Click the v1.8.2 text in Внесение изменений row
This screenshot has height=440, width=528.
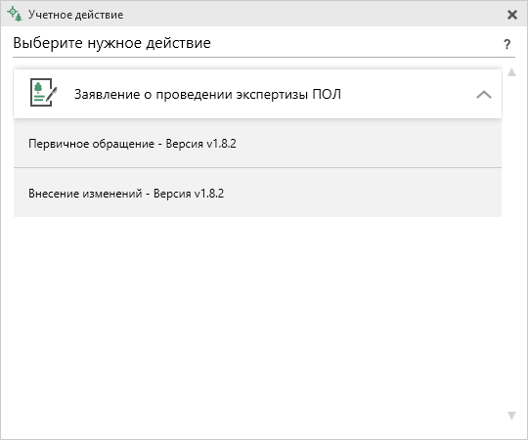(209, 194)
